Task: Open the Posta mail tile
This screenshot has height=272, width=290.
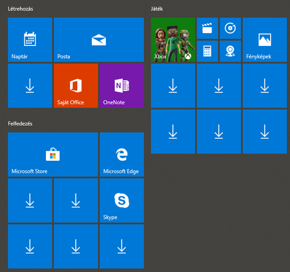Action: pyautogui.click(x=98, y=40)
